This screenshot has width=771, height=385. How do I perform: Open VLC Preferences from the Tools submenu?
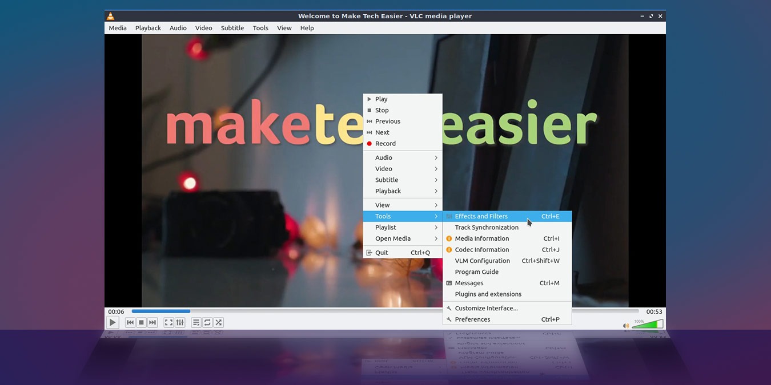(473, 319)
